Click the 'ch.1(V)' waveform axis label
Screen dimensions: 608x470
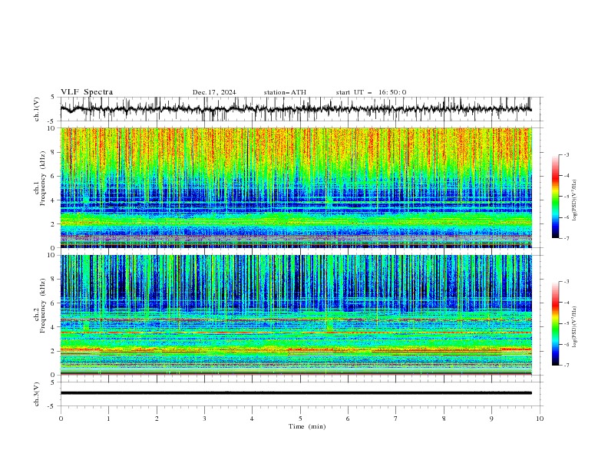click(x=37, y=109)
